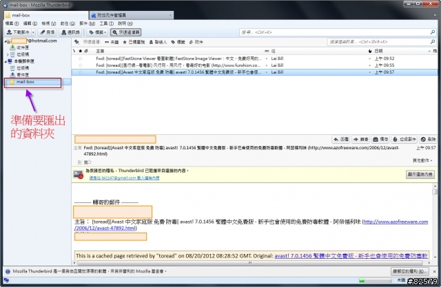Collapse the hotmail.com account tree

(x=6, y=41)
